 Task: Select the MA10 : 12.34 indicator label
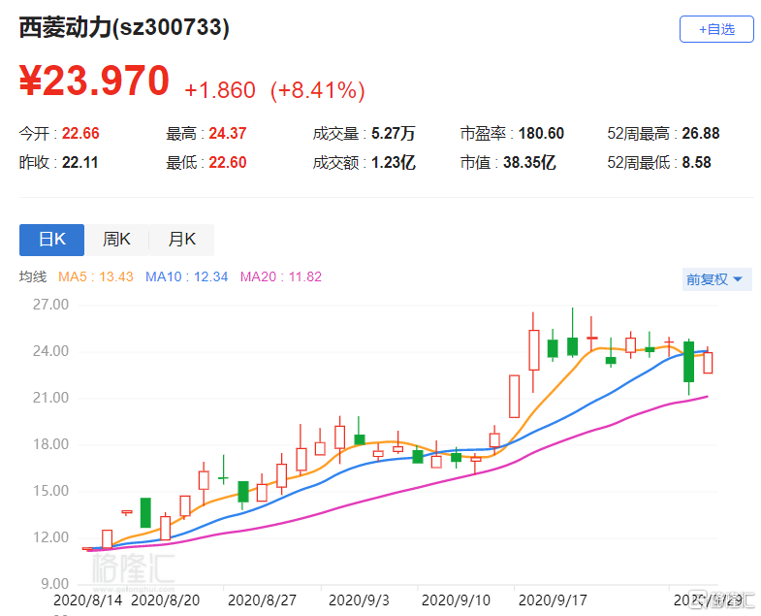pyautogui.click(x=187, y=276)
